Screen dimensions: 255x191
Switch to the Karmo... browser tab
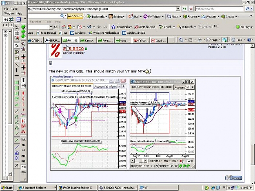(88, 40)
